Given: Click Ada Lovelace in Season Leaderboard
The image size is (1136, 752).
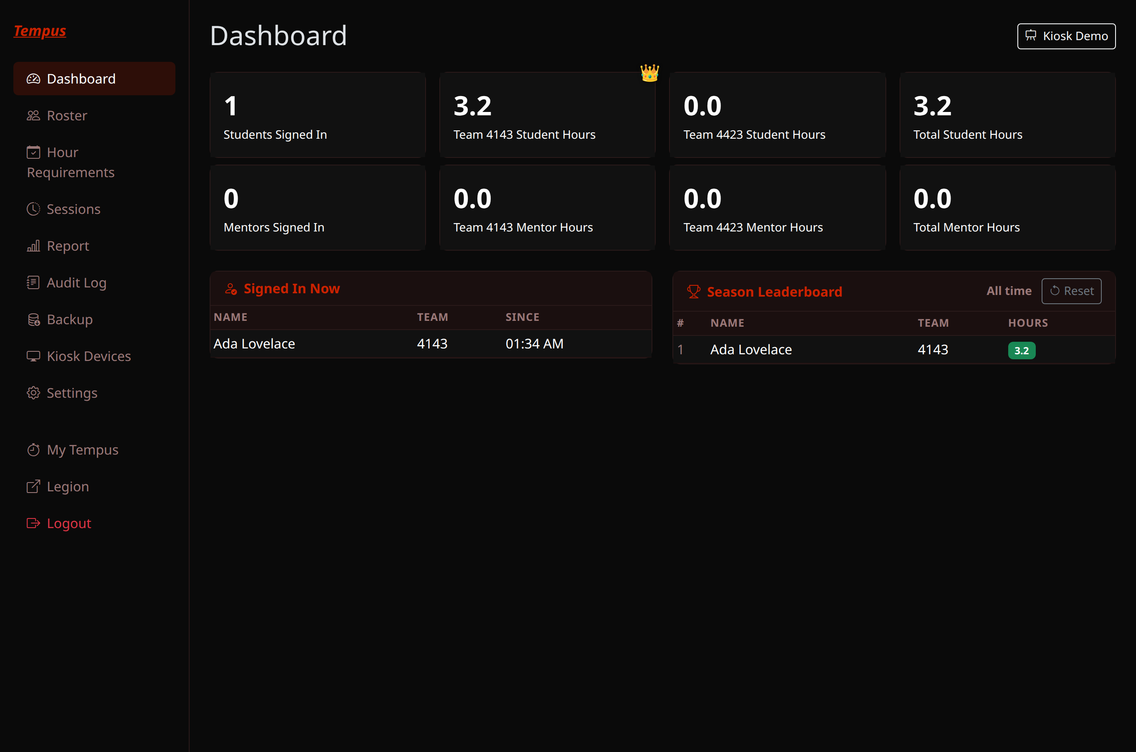Looking at the screenshot, I should 751,350.
